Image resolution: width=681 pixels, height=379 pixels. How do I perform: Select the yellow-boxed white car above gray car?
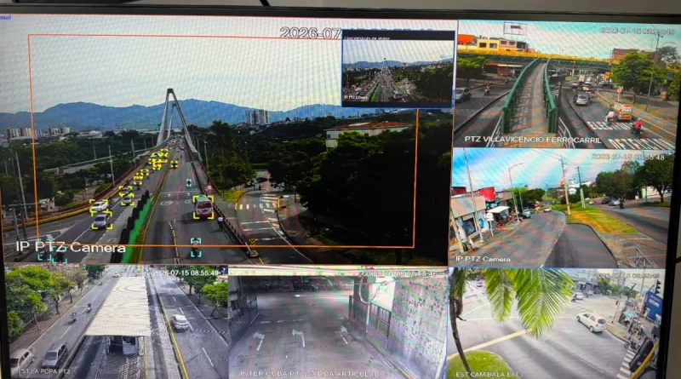click(100, 206)
